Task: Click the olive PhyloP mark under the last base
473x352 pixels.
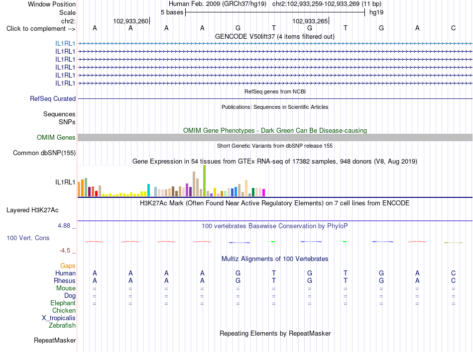Action: click(x=454, y=243)
